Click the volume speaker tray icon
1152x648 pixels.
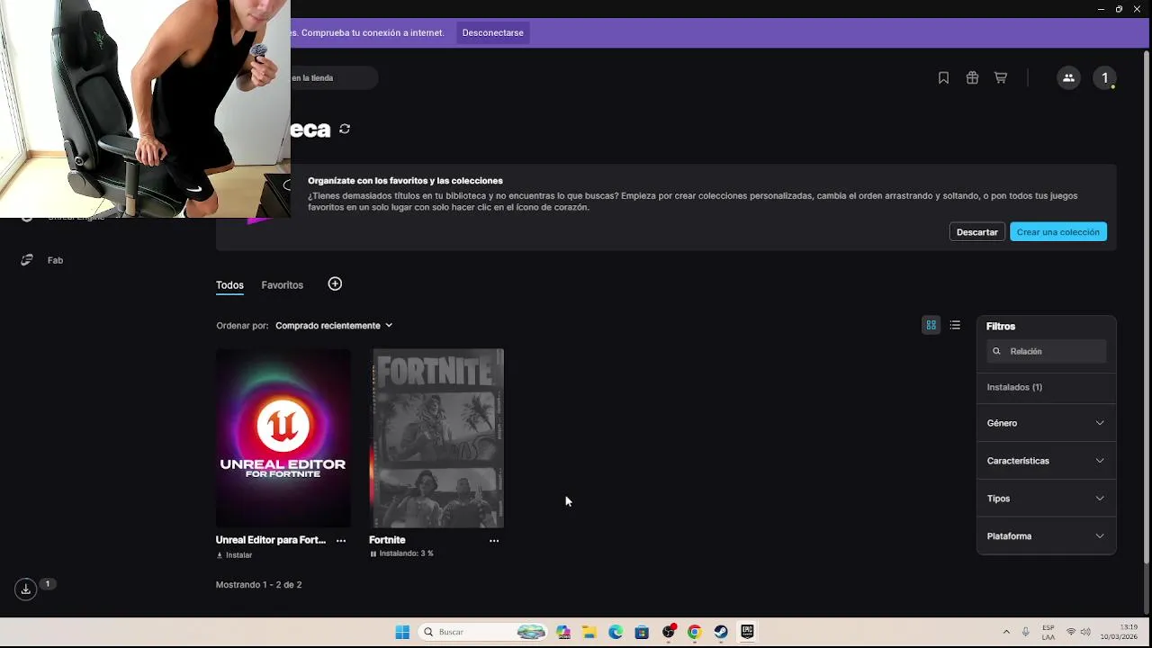[x=1085, y=632]
